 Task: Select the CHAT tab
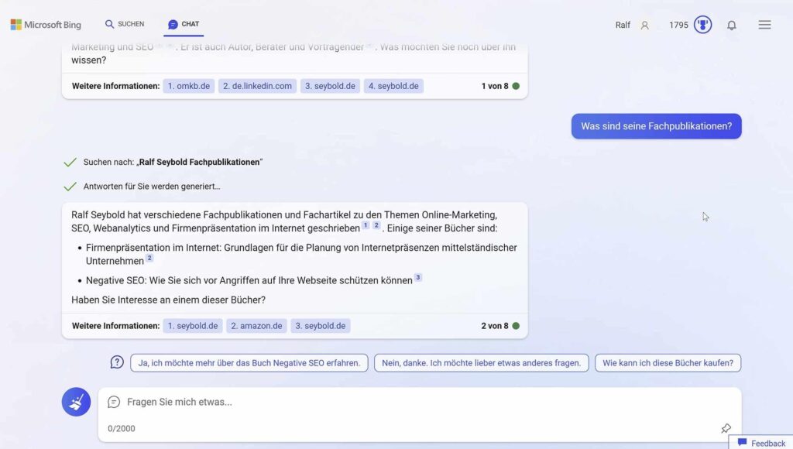(x=184, y=24)
